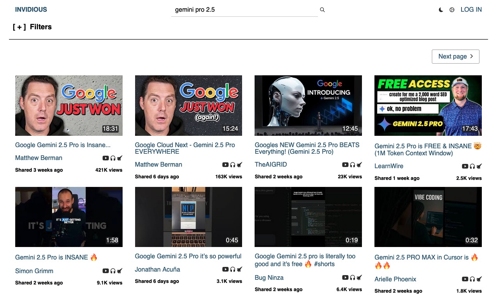This screenshot has height=295, width=499.
Task: Open YouTube icon for "Gemini 2.5 Pro is Insane..." video
Action: coord(105,158)
